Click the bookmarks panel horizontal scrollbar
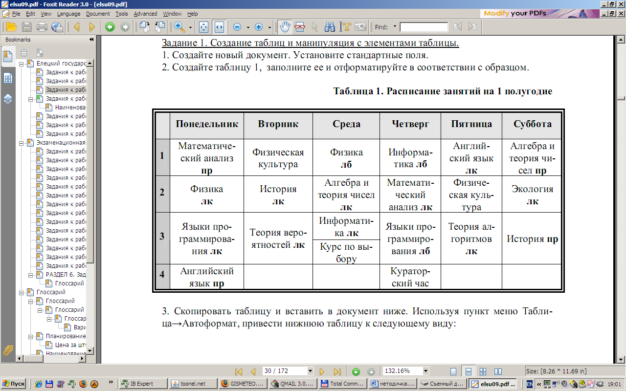The height and width of the screenshot is (391, 626). point(52,358)
